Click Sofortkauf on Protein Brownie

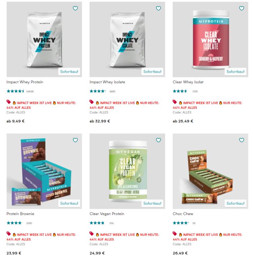(x=69, y=203)
